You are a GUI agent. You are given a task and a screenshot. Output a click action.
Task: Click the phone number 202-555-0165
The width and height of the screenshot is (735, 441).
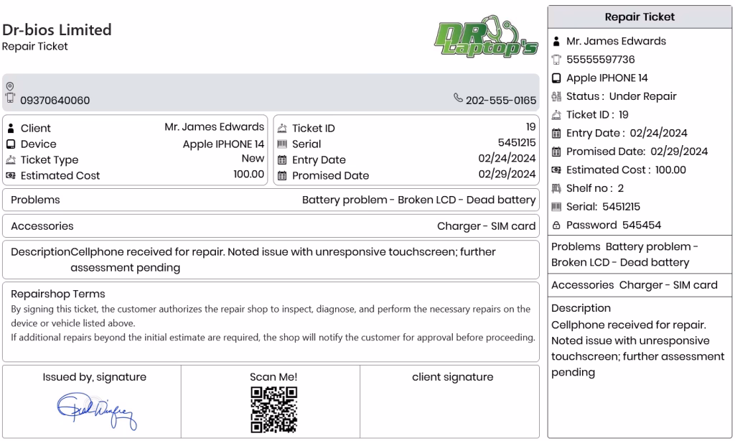[500, 101]
